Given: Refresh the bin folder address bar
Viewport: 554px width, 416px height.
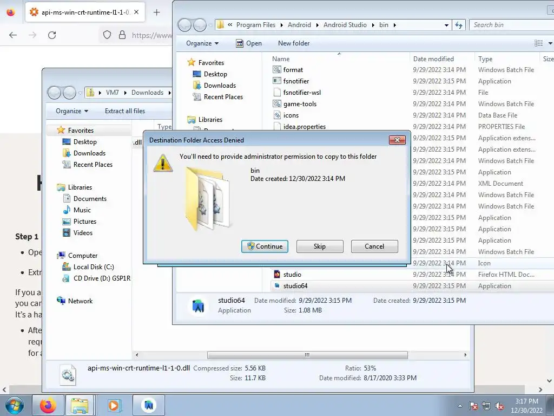Looking at the screenshot, I should pyautogui.click(x=459, y=25).
